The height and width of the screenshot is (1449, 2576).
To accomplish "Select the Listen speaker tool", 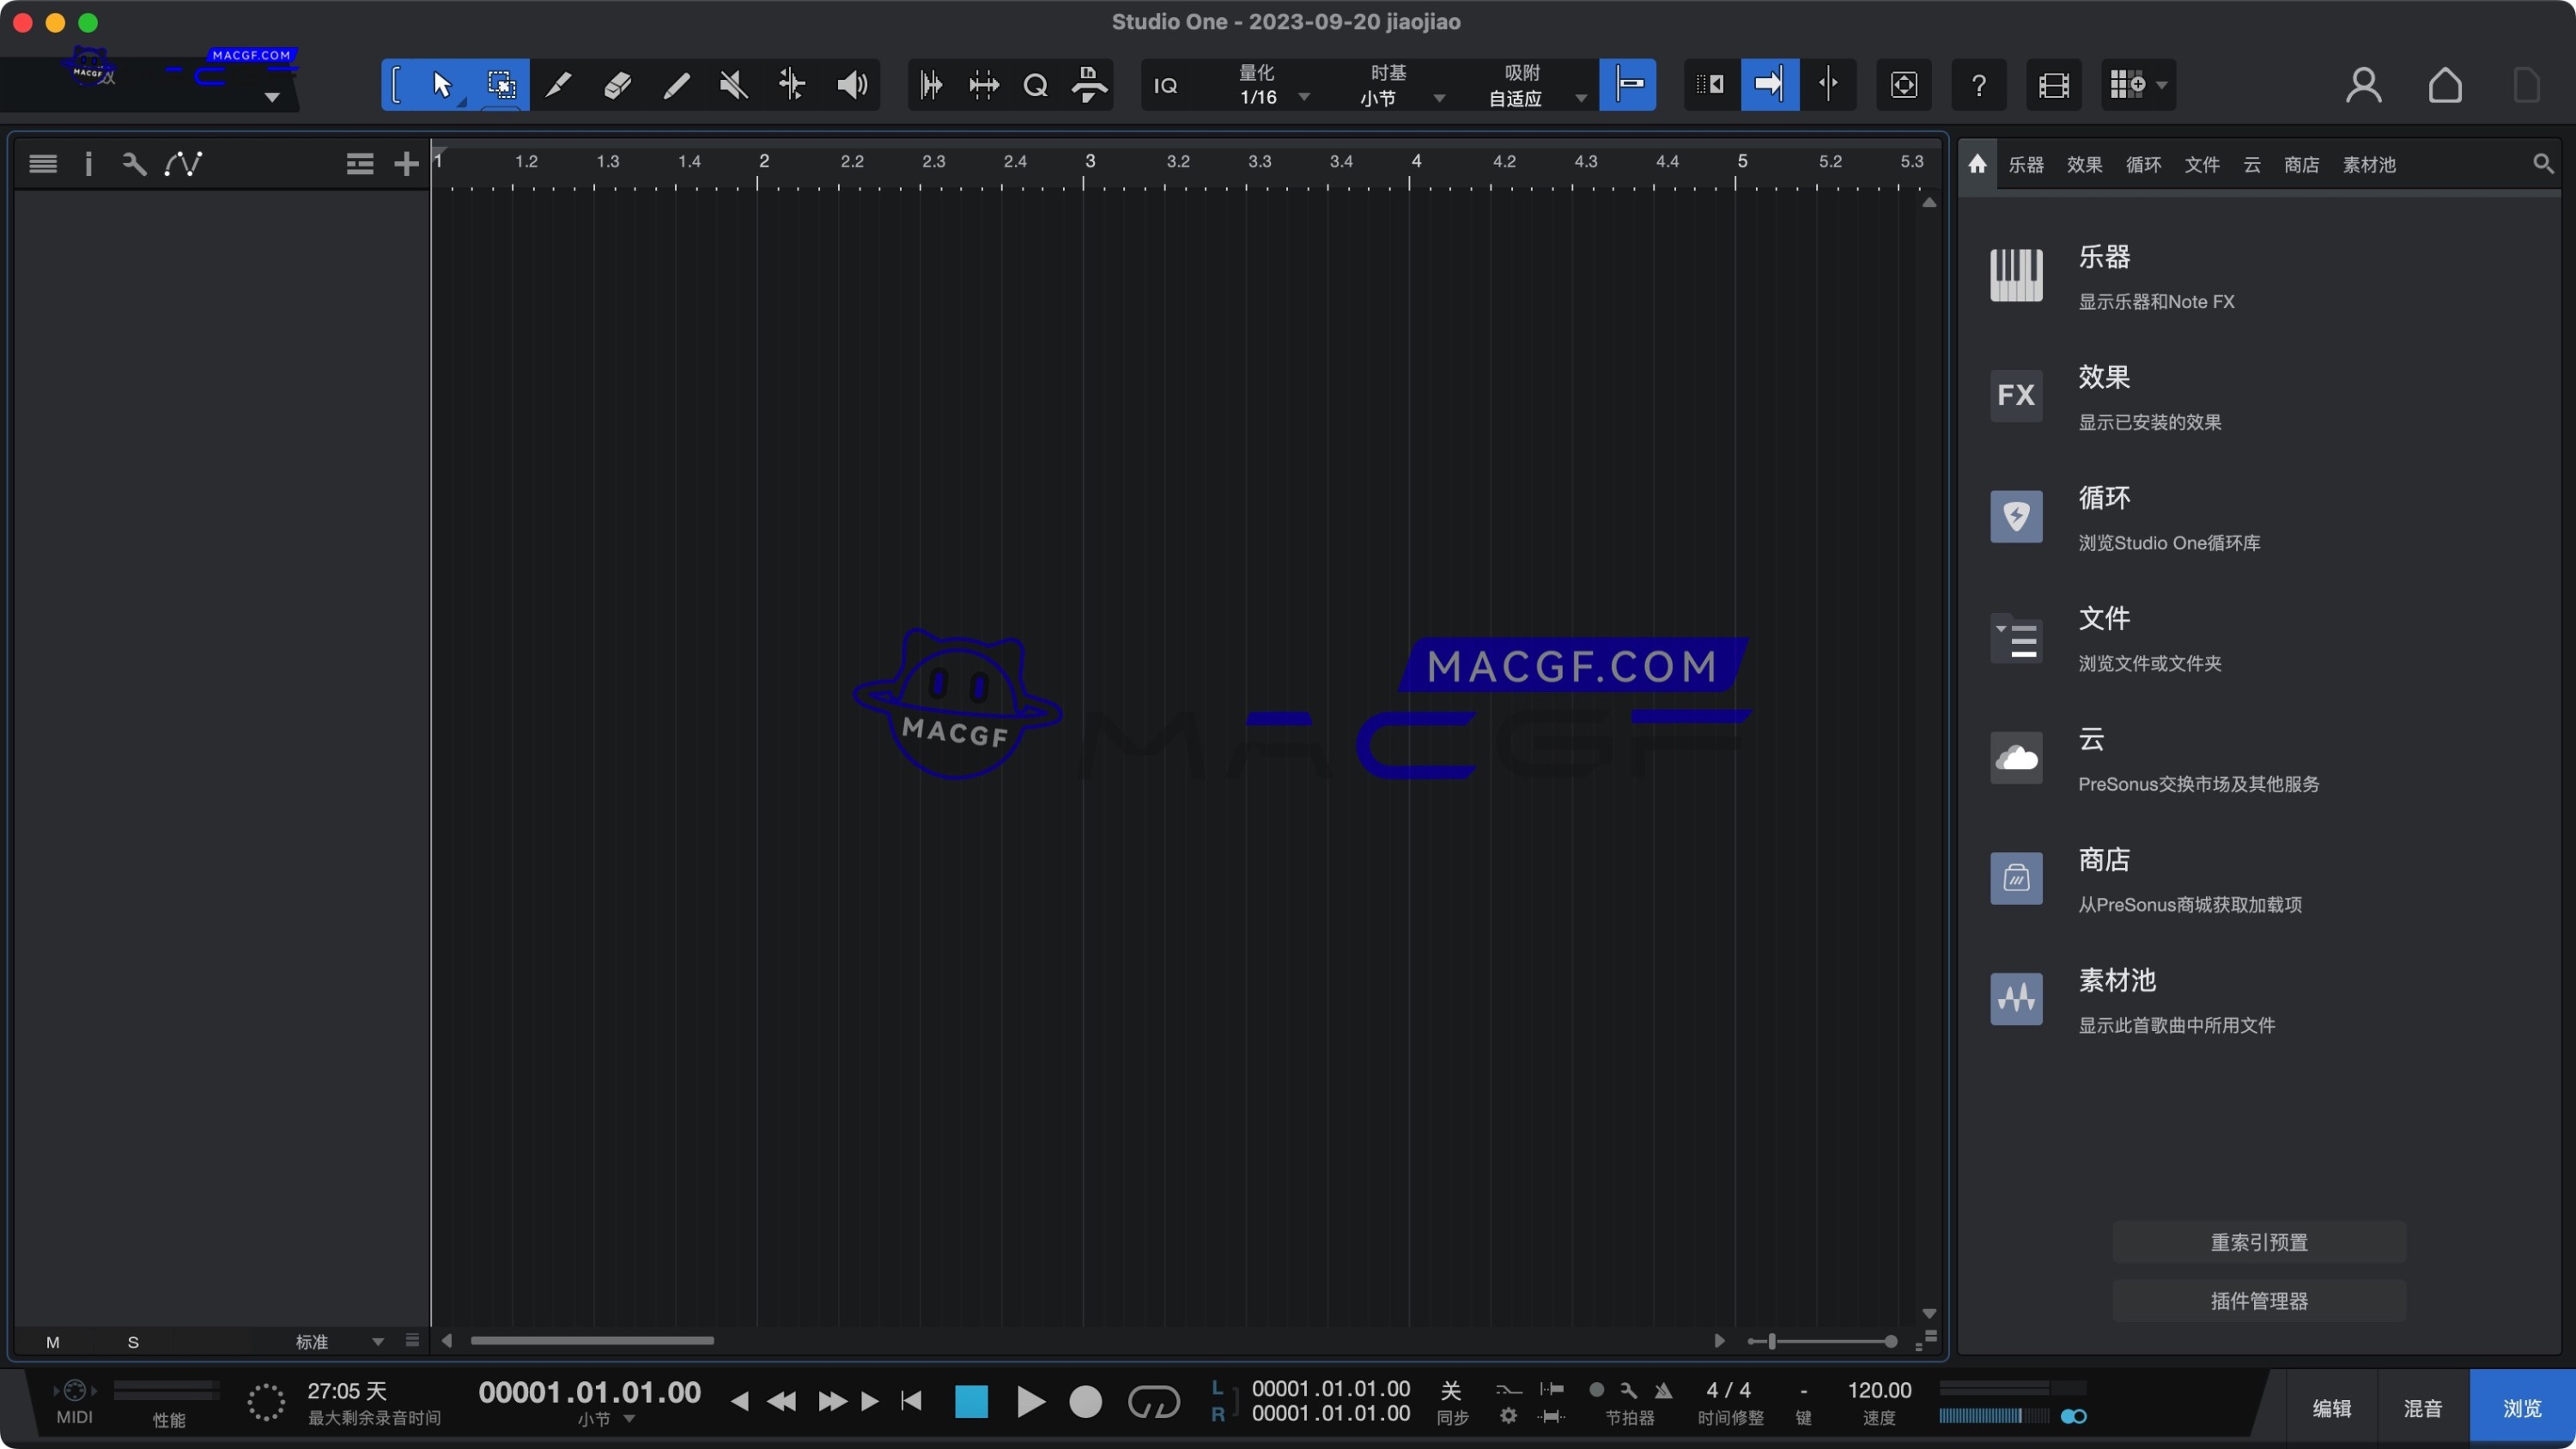I will [x=852, y=85].
